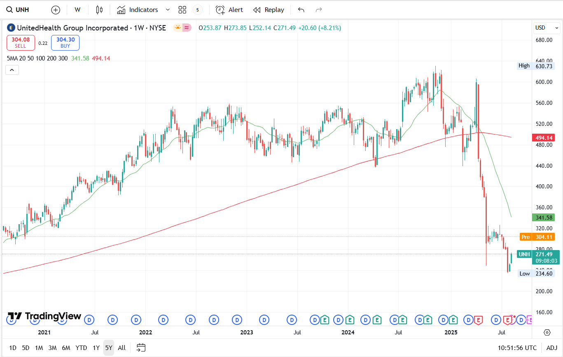
Task: Open price scale settings gear icon
Action: [x=547, y=332]
